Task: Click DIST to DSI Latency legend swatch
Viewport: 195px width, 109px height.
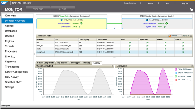Action: (176, 77)
